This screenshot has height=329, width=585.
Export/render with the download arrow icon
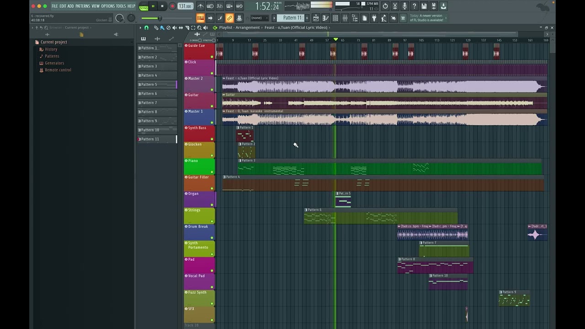tap(443, 6)
